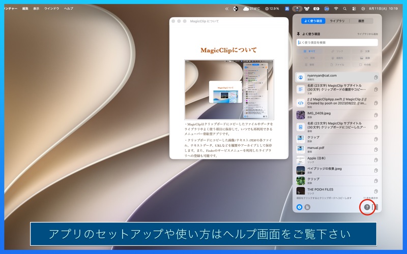
Task: Click the battery charging icon in the menu bar
Action: [x=316, y=9]
